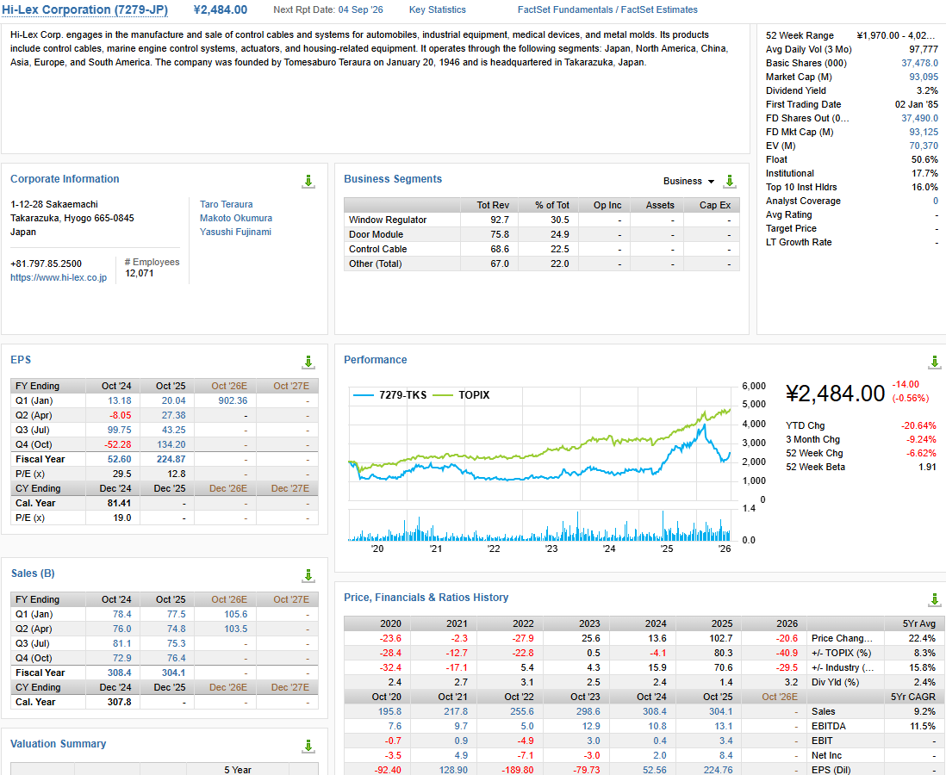Screen dimensions: 946x775
Task: Click the price volume bar chart
Action: pyautogui.click(x=539, y=525)
